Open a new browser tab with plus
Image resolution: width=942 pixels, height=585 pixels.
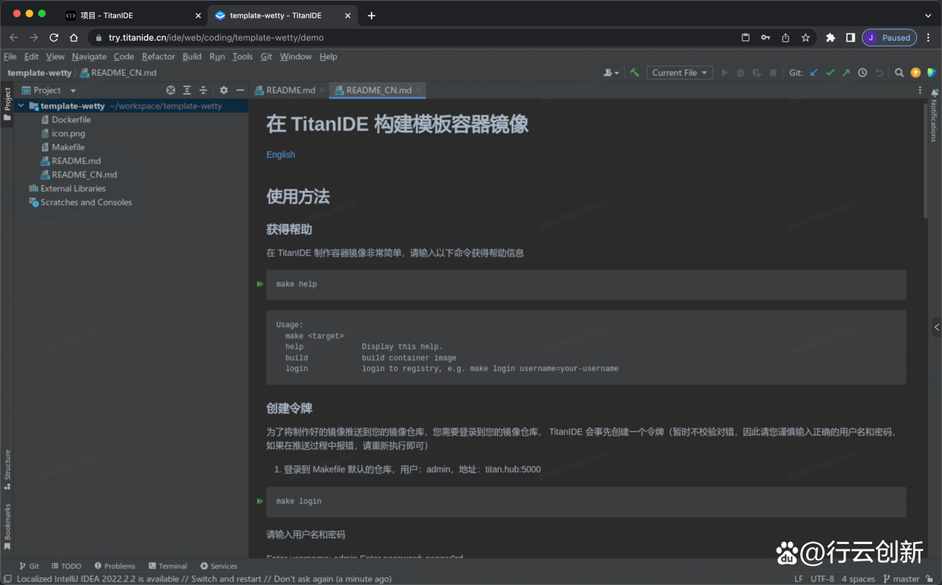tap(372, 15)
